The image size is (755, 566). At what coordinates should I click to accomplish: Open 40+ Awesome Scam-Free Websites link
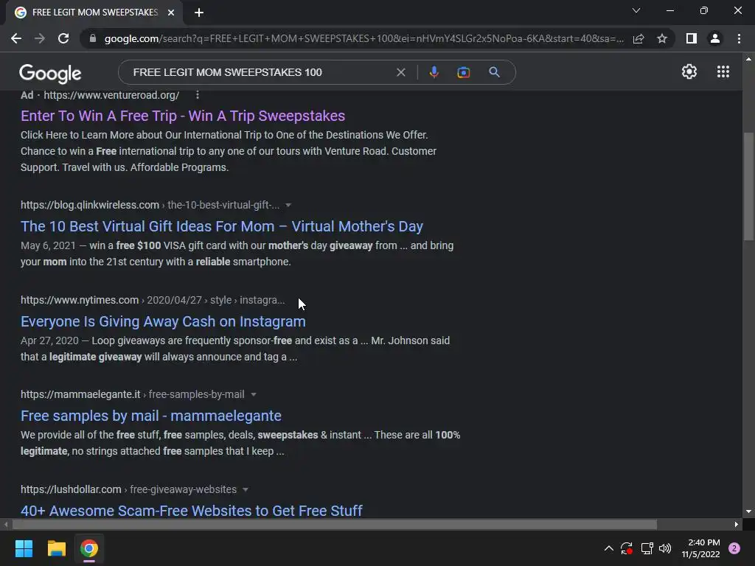(x=192, y=511)
